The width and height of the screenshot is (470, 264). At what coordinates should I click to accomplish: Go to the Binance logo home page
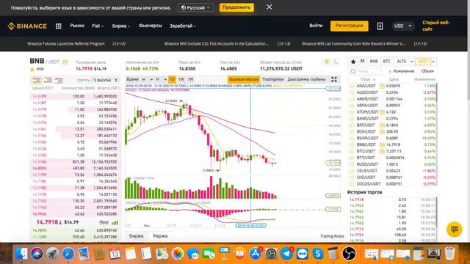(27, 26)
